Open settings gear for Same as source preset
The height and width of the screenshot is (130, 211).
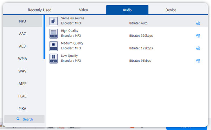click(198, 23)
